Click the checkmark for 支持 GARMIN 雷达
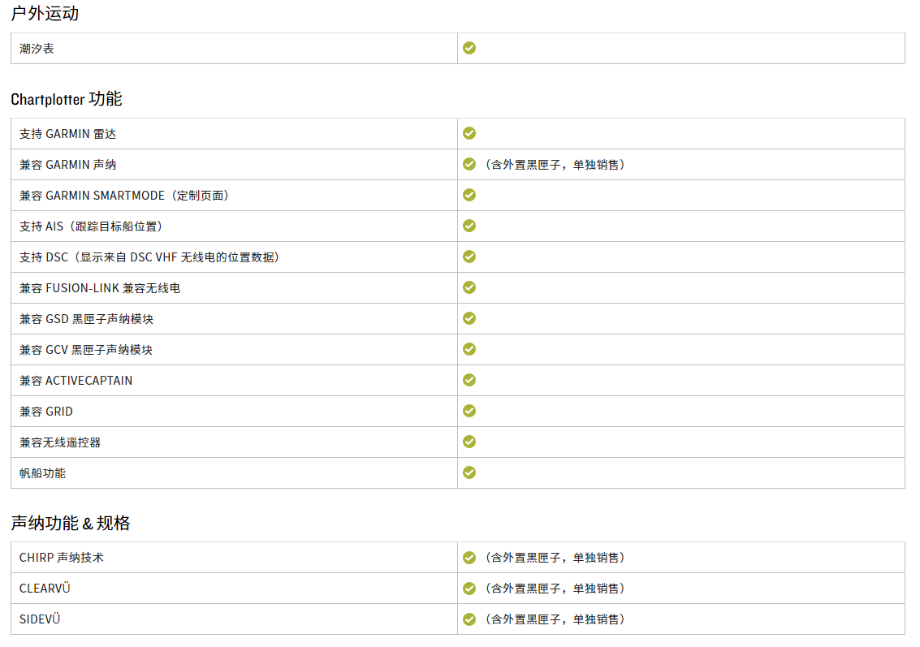 point(469,133)
